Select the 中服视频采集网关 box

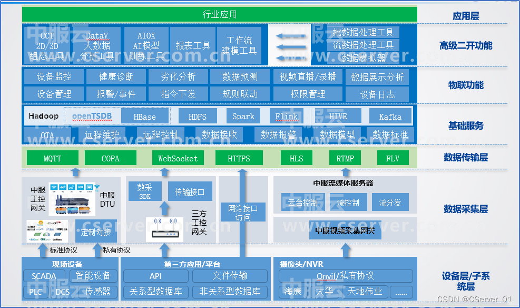[345, 230]
